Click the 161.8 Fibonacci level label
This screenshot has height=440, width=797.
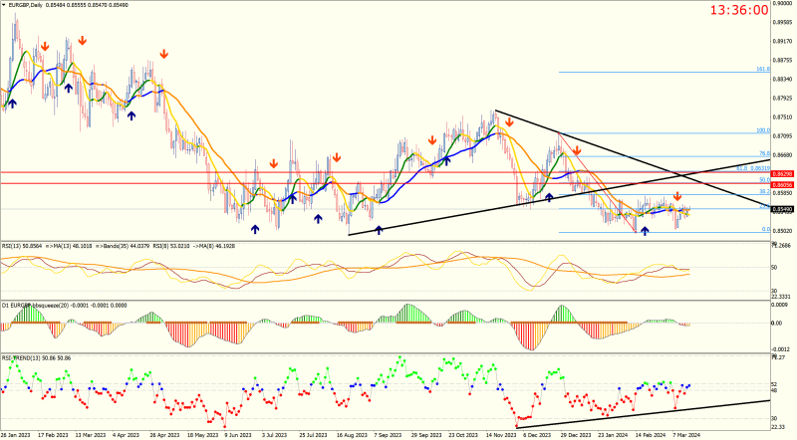click(x=763, y=69)
